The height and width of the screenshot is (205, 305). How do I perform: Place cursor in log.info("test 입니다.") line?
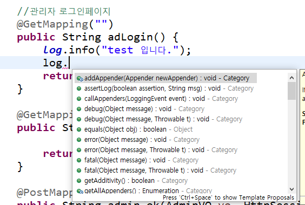[117, 50]
